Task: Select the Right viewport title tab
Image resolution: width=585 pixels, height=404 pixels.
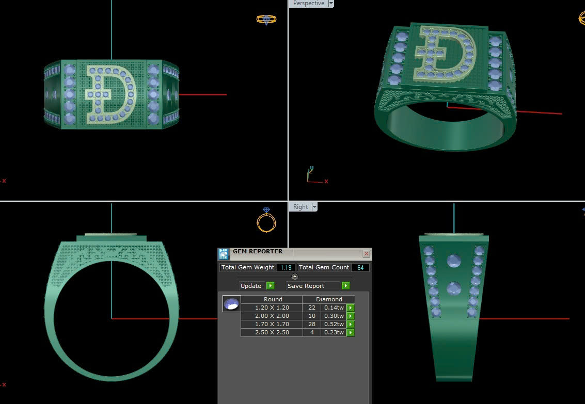Action: [301, 207]
